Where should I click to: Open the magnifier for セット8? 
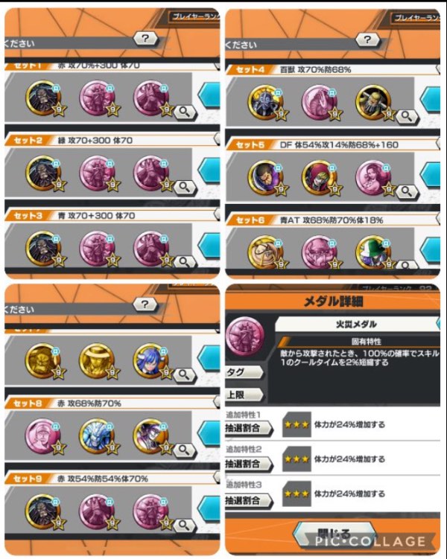click(184, 450)
